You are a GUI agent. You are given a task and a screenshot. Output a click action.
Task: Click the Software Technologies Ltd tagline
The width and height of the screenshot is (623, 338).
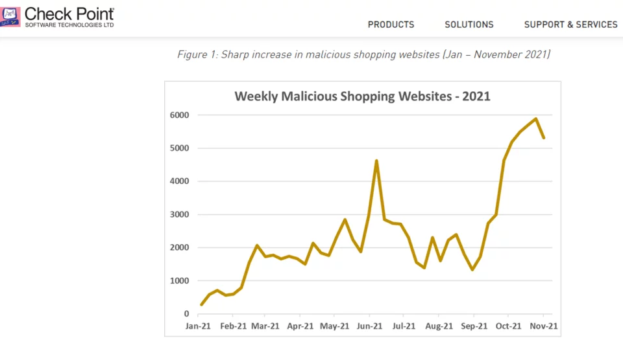[69, 25]
